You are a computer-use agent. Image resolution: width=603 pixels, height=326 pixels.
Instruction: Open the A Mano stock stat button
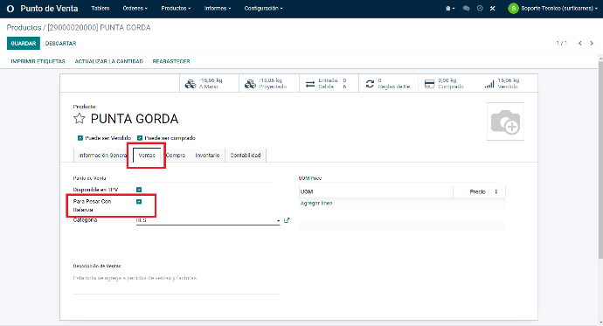click(209, 83)
